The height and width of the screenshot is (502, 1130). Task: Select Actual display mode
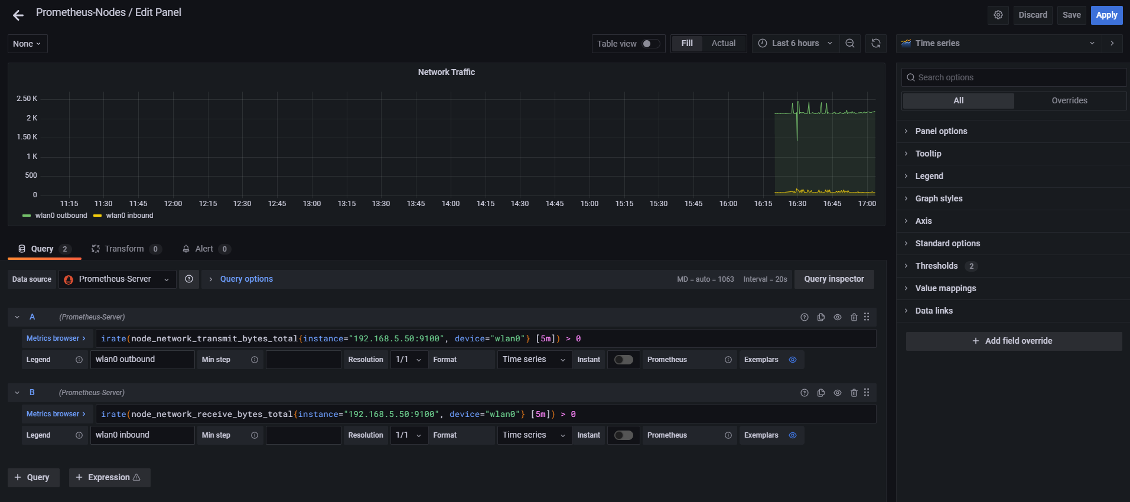[x=724, y=43]
